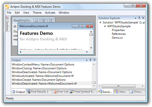
Task: Close the Solution Explorer panel
Action: pos(143,18)
